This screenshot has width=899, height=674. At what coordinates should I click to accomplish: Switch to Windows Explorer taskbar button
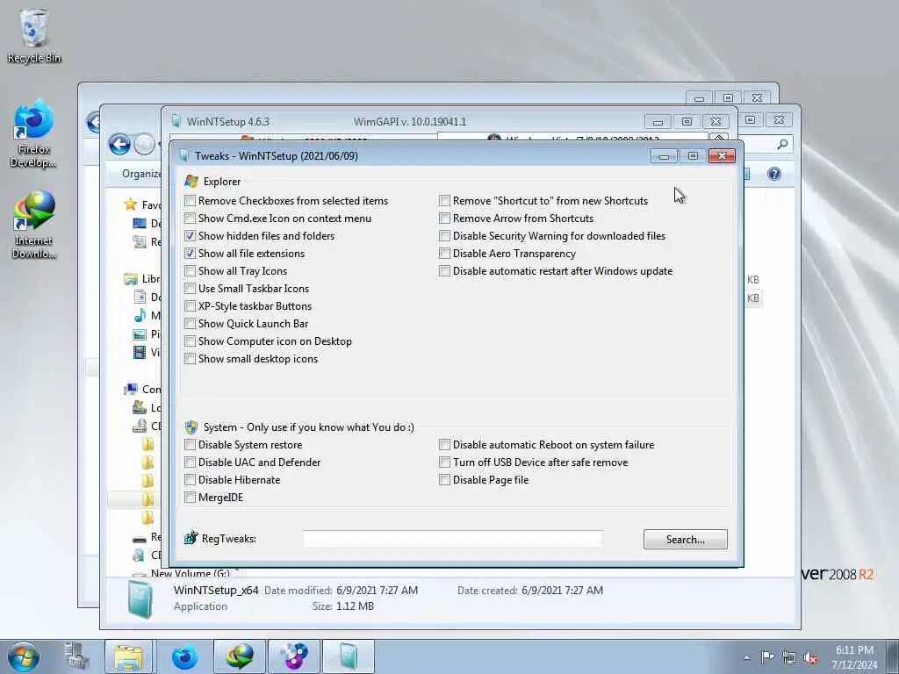click(x=128, y=656)
